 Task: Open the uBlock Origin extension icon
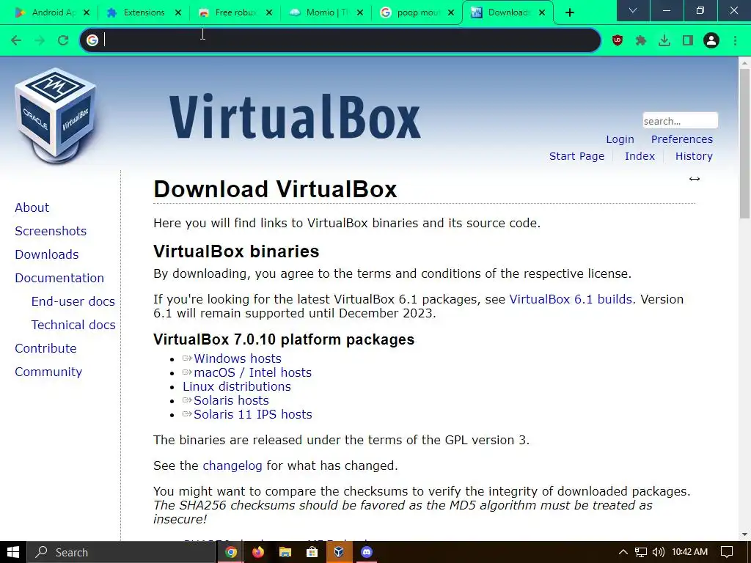pyautogui.click(x=618, y=41)
